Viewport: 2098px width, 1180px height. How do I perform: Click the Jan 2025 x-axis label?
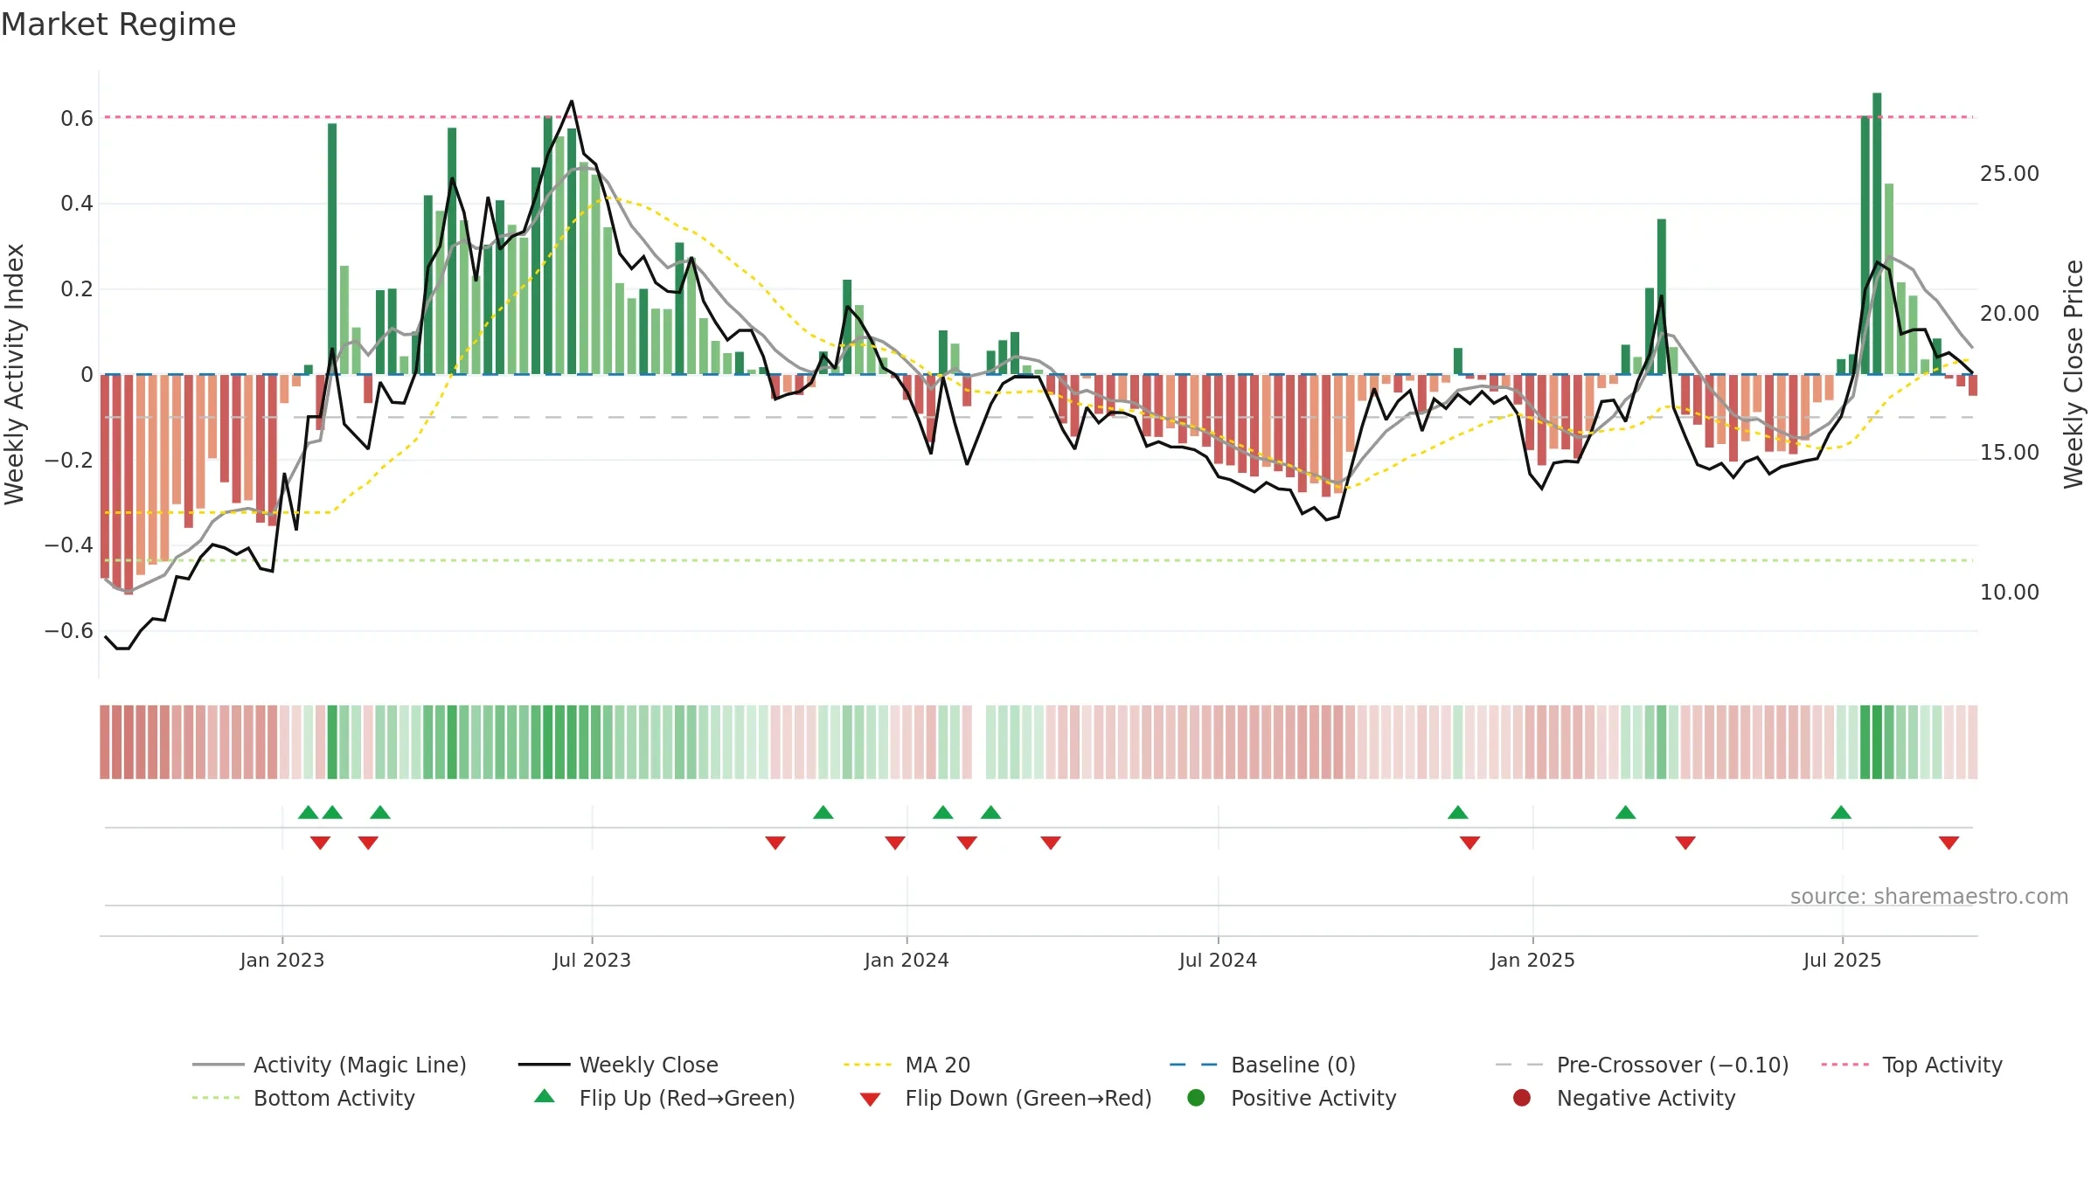[x=1532, y=960]
